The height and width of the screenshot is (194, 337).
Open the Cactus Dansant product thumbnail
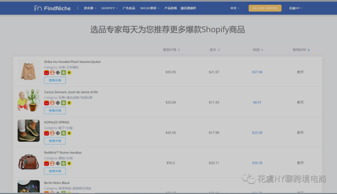click(x=28, y=100)
